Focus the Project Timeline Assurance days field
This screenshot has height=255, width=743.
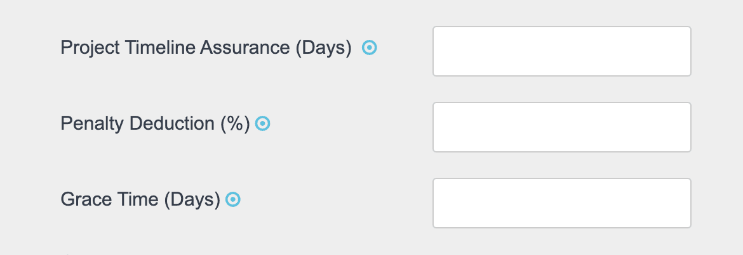click(561, 51)
